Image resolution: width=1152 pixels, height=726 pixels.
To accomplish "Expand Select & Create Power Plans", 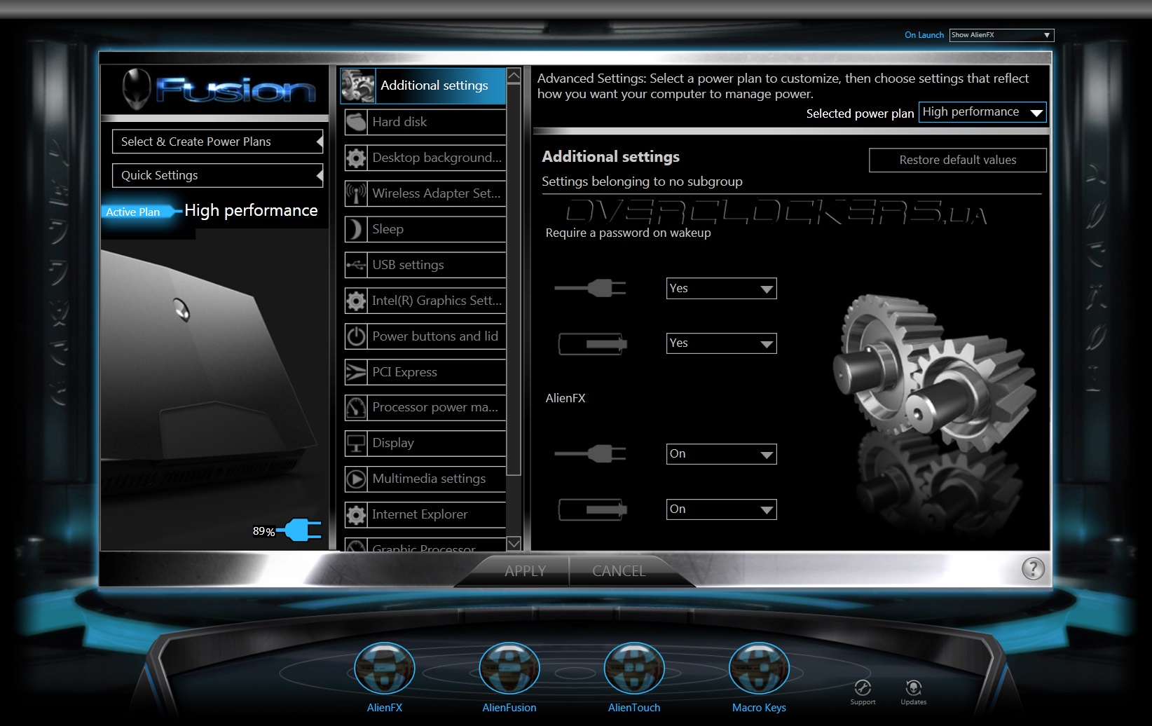I will pyautogui.click(x=217, y=142).
